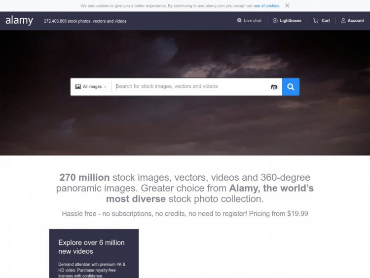Click the shopping cart icon
The width and height of the screenshot is (370, 278).
[316, 21]
